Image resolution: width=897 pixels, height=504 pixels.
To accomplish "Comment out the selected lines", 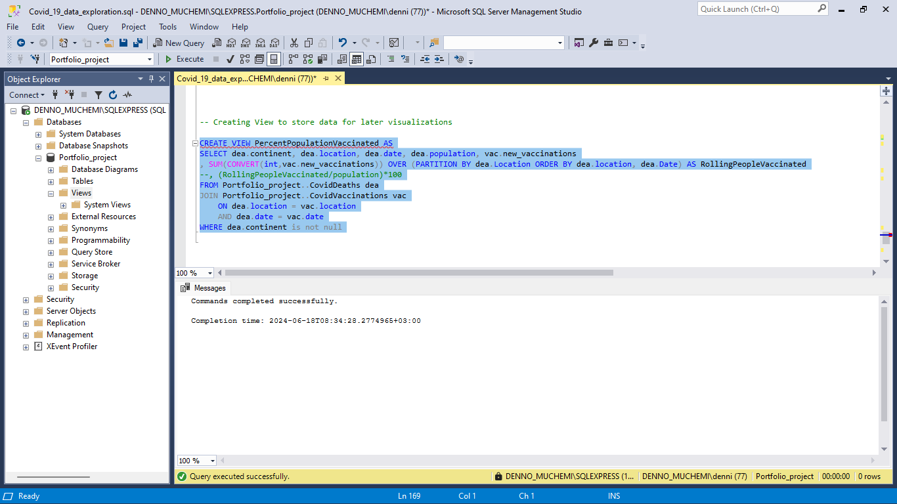I will [391, 59].
